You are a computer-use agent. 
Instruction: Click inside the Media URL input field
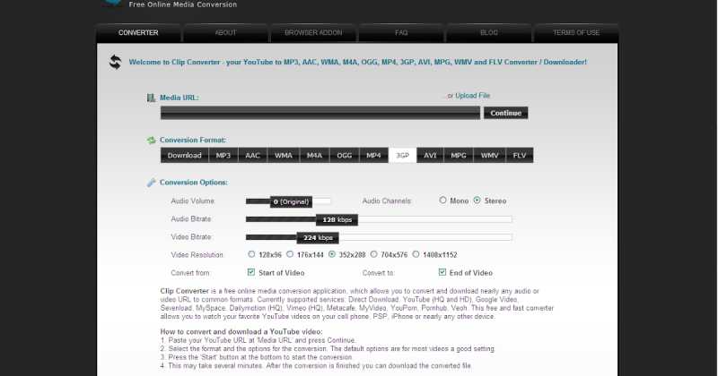[320, 113]
